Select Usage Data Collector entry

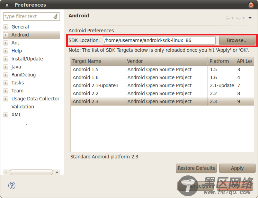point(35,99)
